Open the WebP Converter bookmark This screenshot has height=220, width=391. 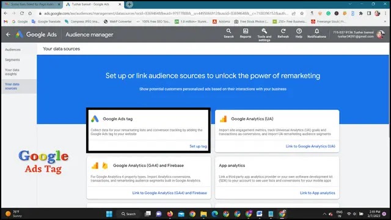pyautogui.click(x=118, y=22)
